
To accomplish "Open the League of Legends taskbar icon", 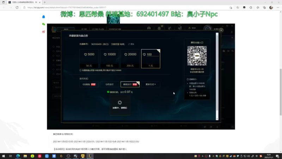I will [90, 156].
